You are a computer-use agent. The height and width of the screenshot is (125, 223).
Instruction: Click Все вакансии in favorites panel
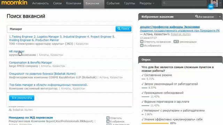coord(205,17)
